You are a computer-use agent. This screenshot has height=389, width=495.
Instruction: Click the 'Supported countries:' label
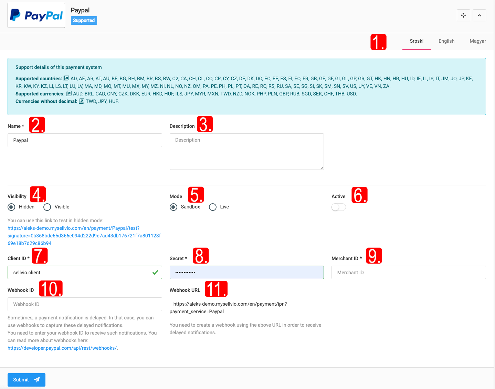pos(39,79)
